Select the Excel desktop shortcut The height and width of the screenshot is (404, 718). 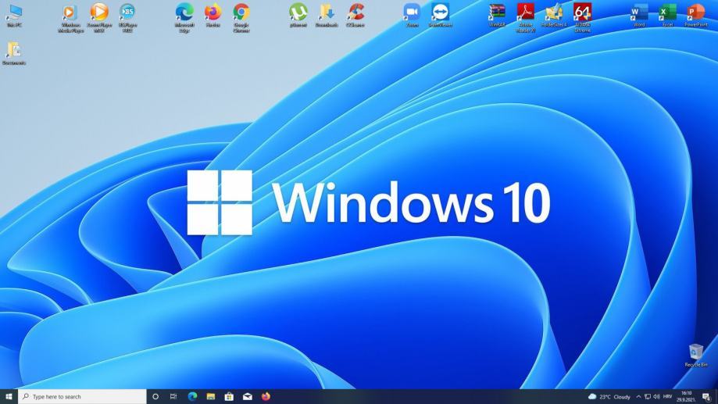pyautogui.click(x=668, y=16)
